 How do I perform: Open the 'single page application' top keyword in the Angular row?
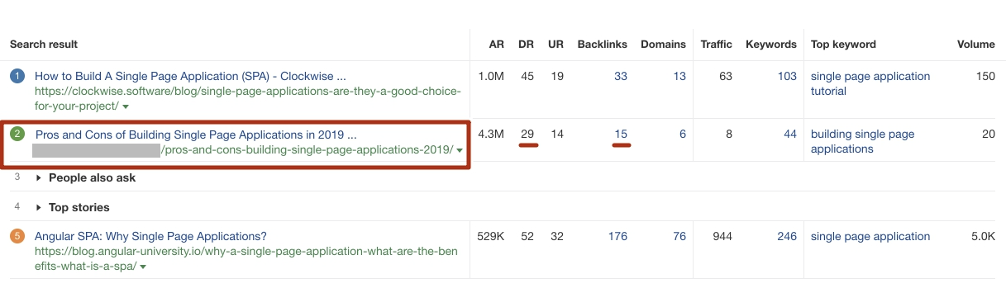(870, 236)
